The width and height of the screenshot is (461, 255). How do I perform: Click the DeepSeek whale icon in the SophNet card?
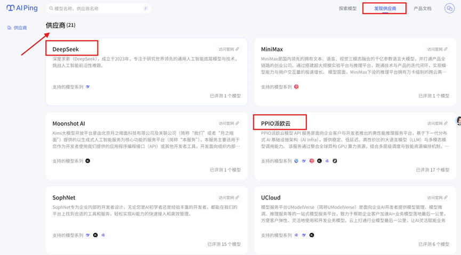(87, 235)
